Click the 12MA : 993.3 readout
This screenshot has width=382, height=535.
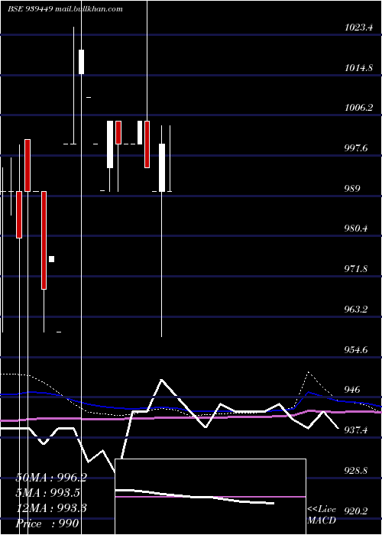coord(51,508)
